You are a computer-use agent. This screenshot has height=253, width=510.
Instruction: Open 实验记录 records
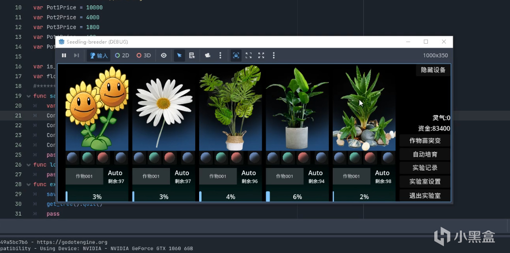[x=425, y=168]
